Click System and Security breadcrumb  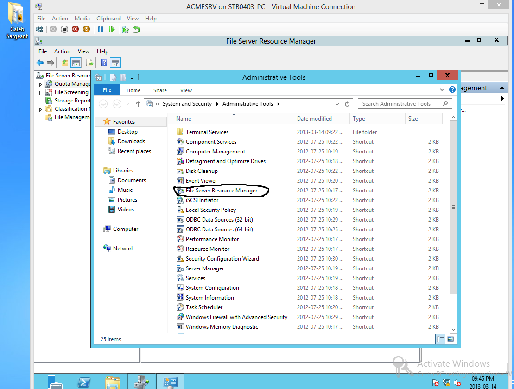pyautogui.click(x=187, y=104)
